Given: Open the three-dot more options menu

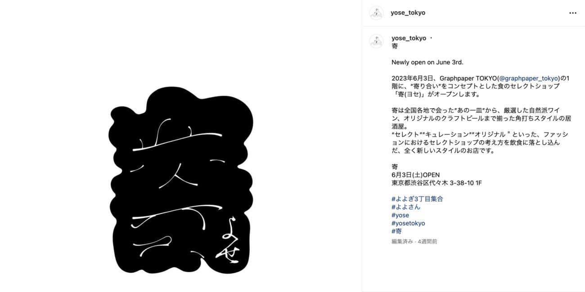Looking at the screenshot, I should (x=572, y=13).
